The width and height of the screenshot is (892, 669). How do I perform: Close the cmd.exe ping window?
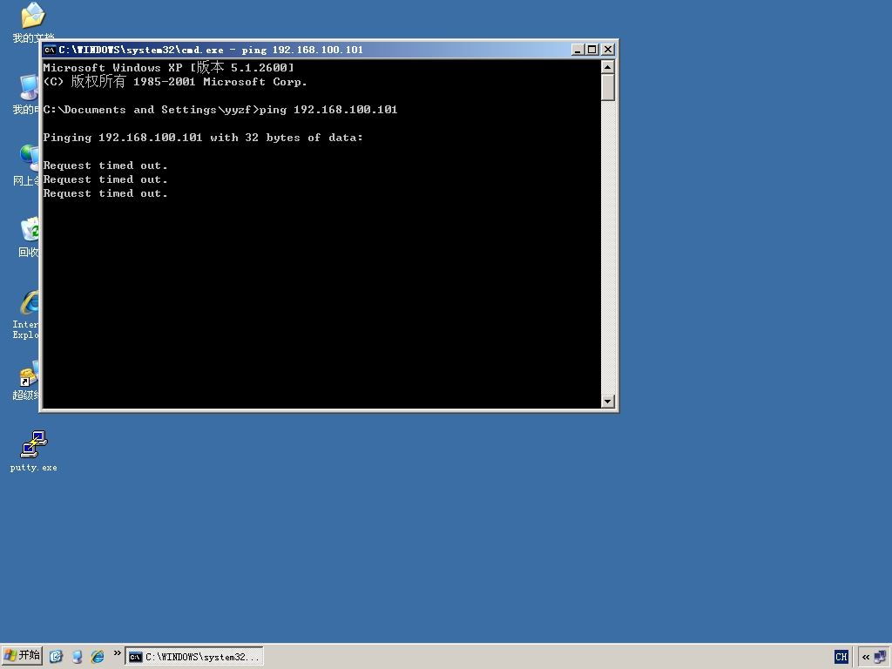point(608,50)
